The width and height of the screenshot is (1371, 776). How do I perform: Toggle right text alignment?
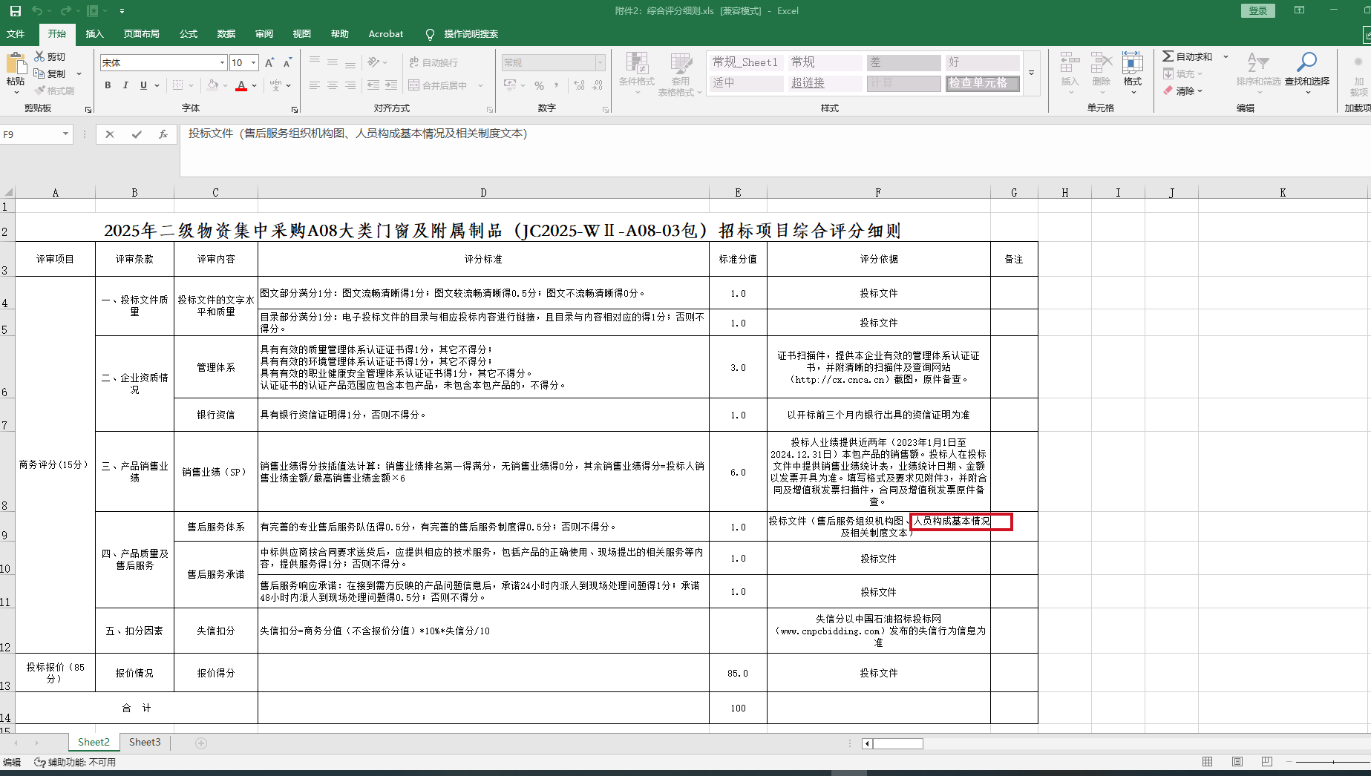pyautogui.click(x=350, y=86)
